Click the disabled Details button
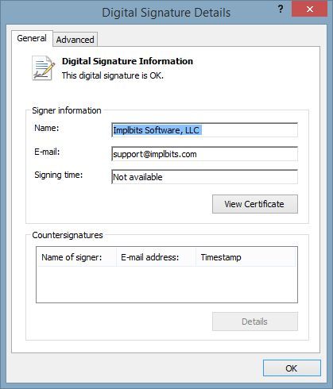This screenshot has width=333, height=389. [x=255, y=322]
